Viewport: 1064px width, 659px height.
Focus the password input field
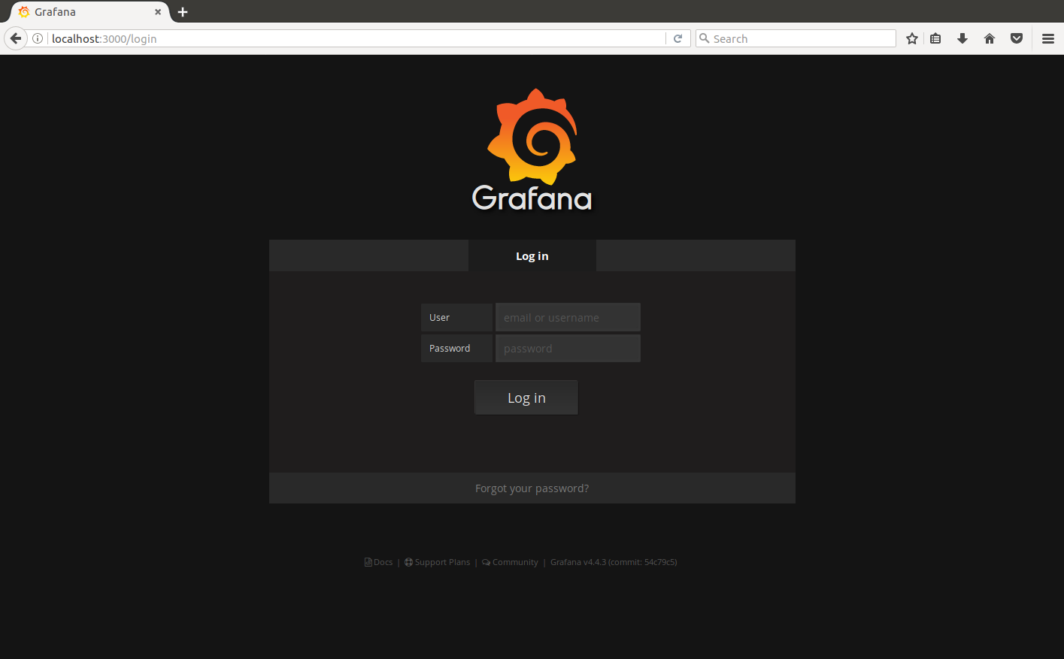(x=568, y=348)
